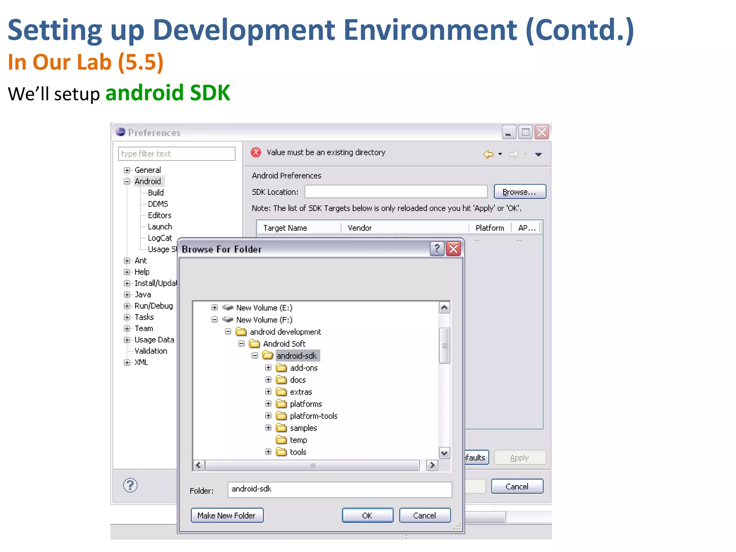The width and height of the screenshot is (736, 552).
Task: Click the Platform column header
Action: (490, 228)
